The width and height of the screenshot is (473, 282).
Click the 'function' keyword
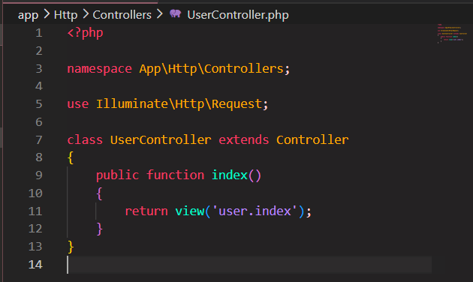[175, 175]
